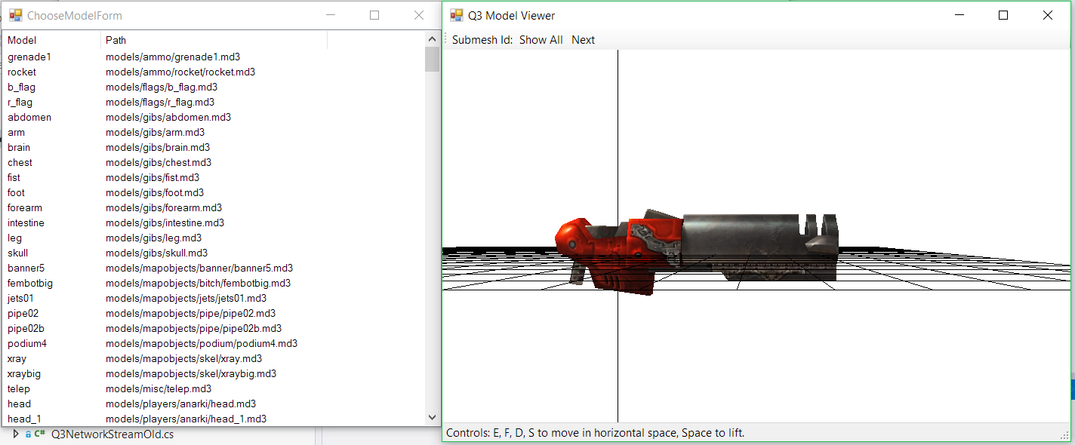Click the rendered weapon model in the viewer
Viewport: 1075px width, 445px height.
point(696,253)
